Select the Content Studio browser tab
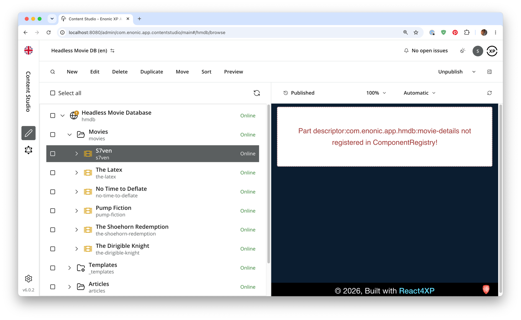Image resolution: width=521 pixels, height=320 pixels. coord(95,19)
